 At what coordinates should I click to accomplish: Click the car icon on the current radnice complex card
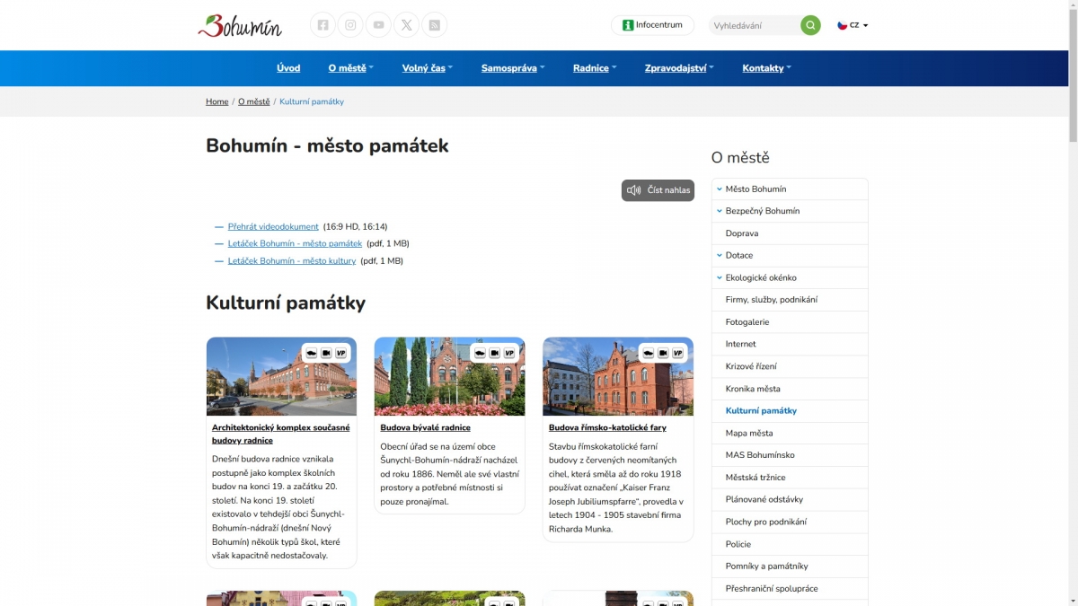pos(311,353)
